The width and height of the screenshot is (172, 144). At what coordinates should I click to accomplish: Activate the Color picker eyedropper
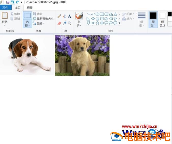[x=64, y=23]
